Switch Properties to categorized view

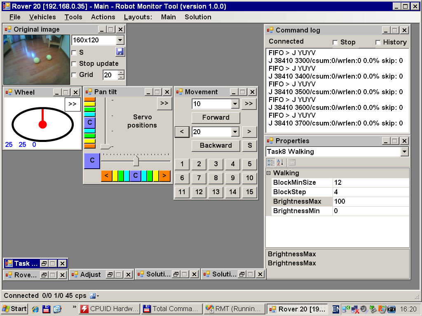270,163
